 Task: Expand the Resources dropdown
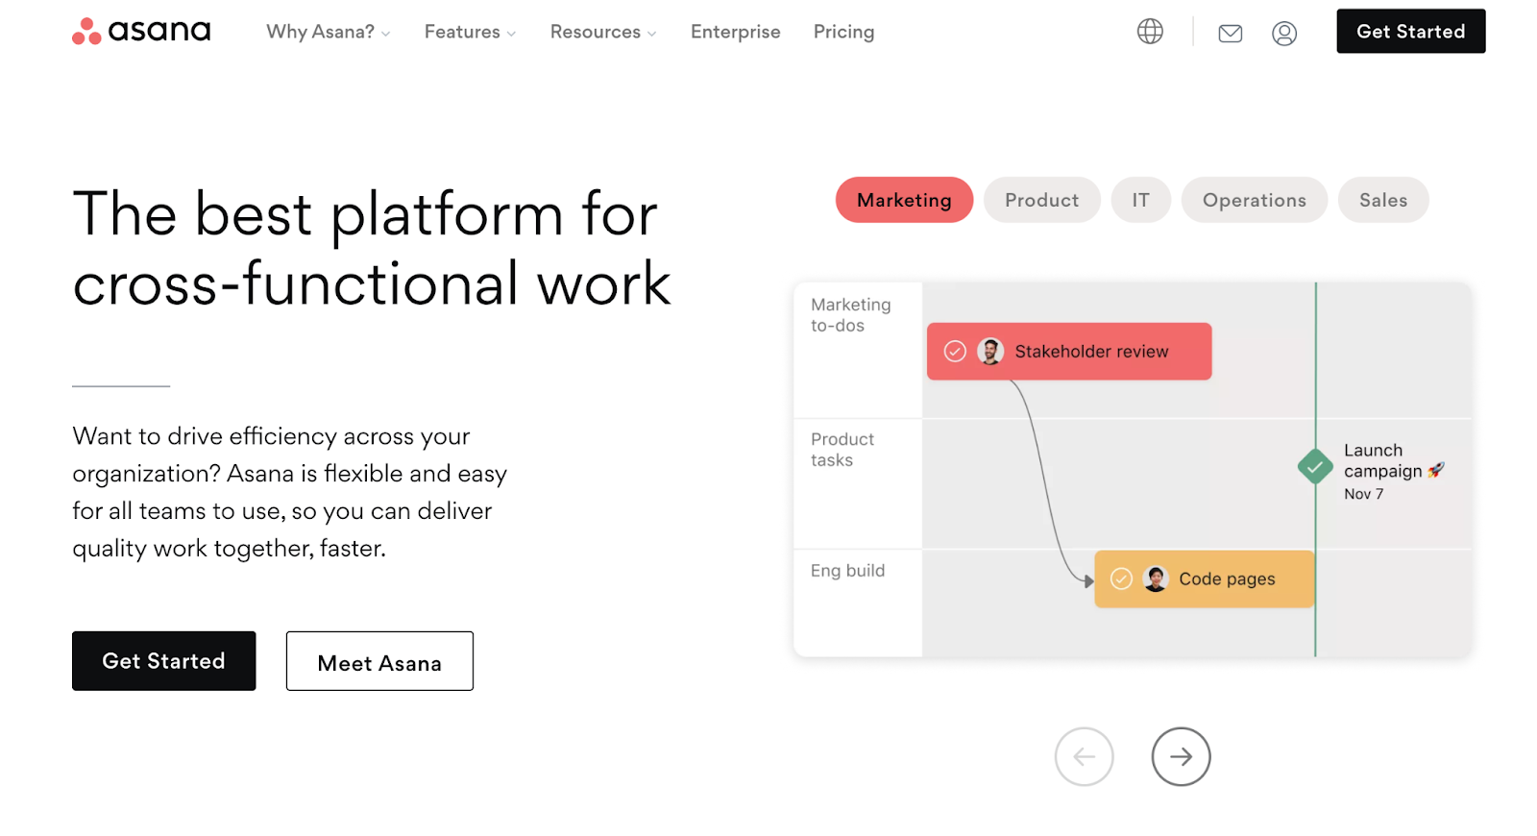coord(603,32)
